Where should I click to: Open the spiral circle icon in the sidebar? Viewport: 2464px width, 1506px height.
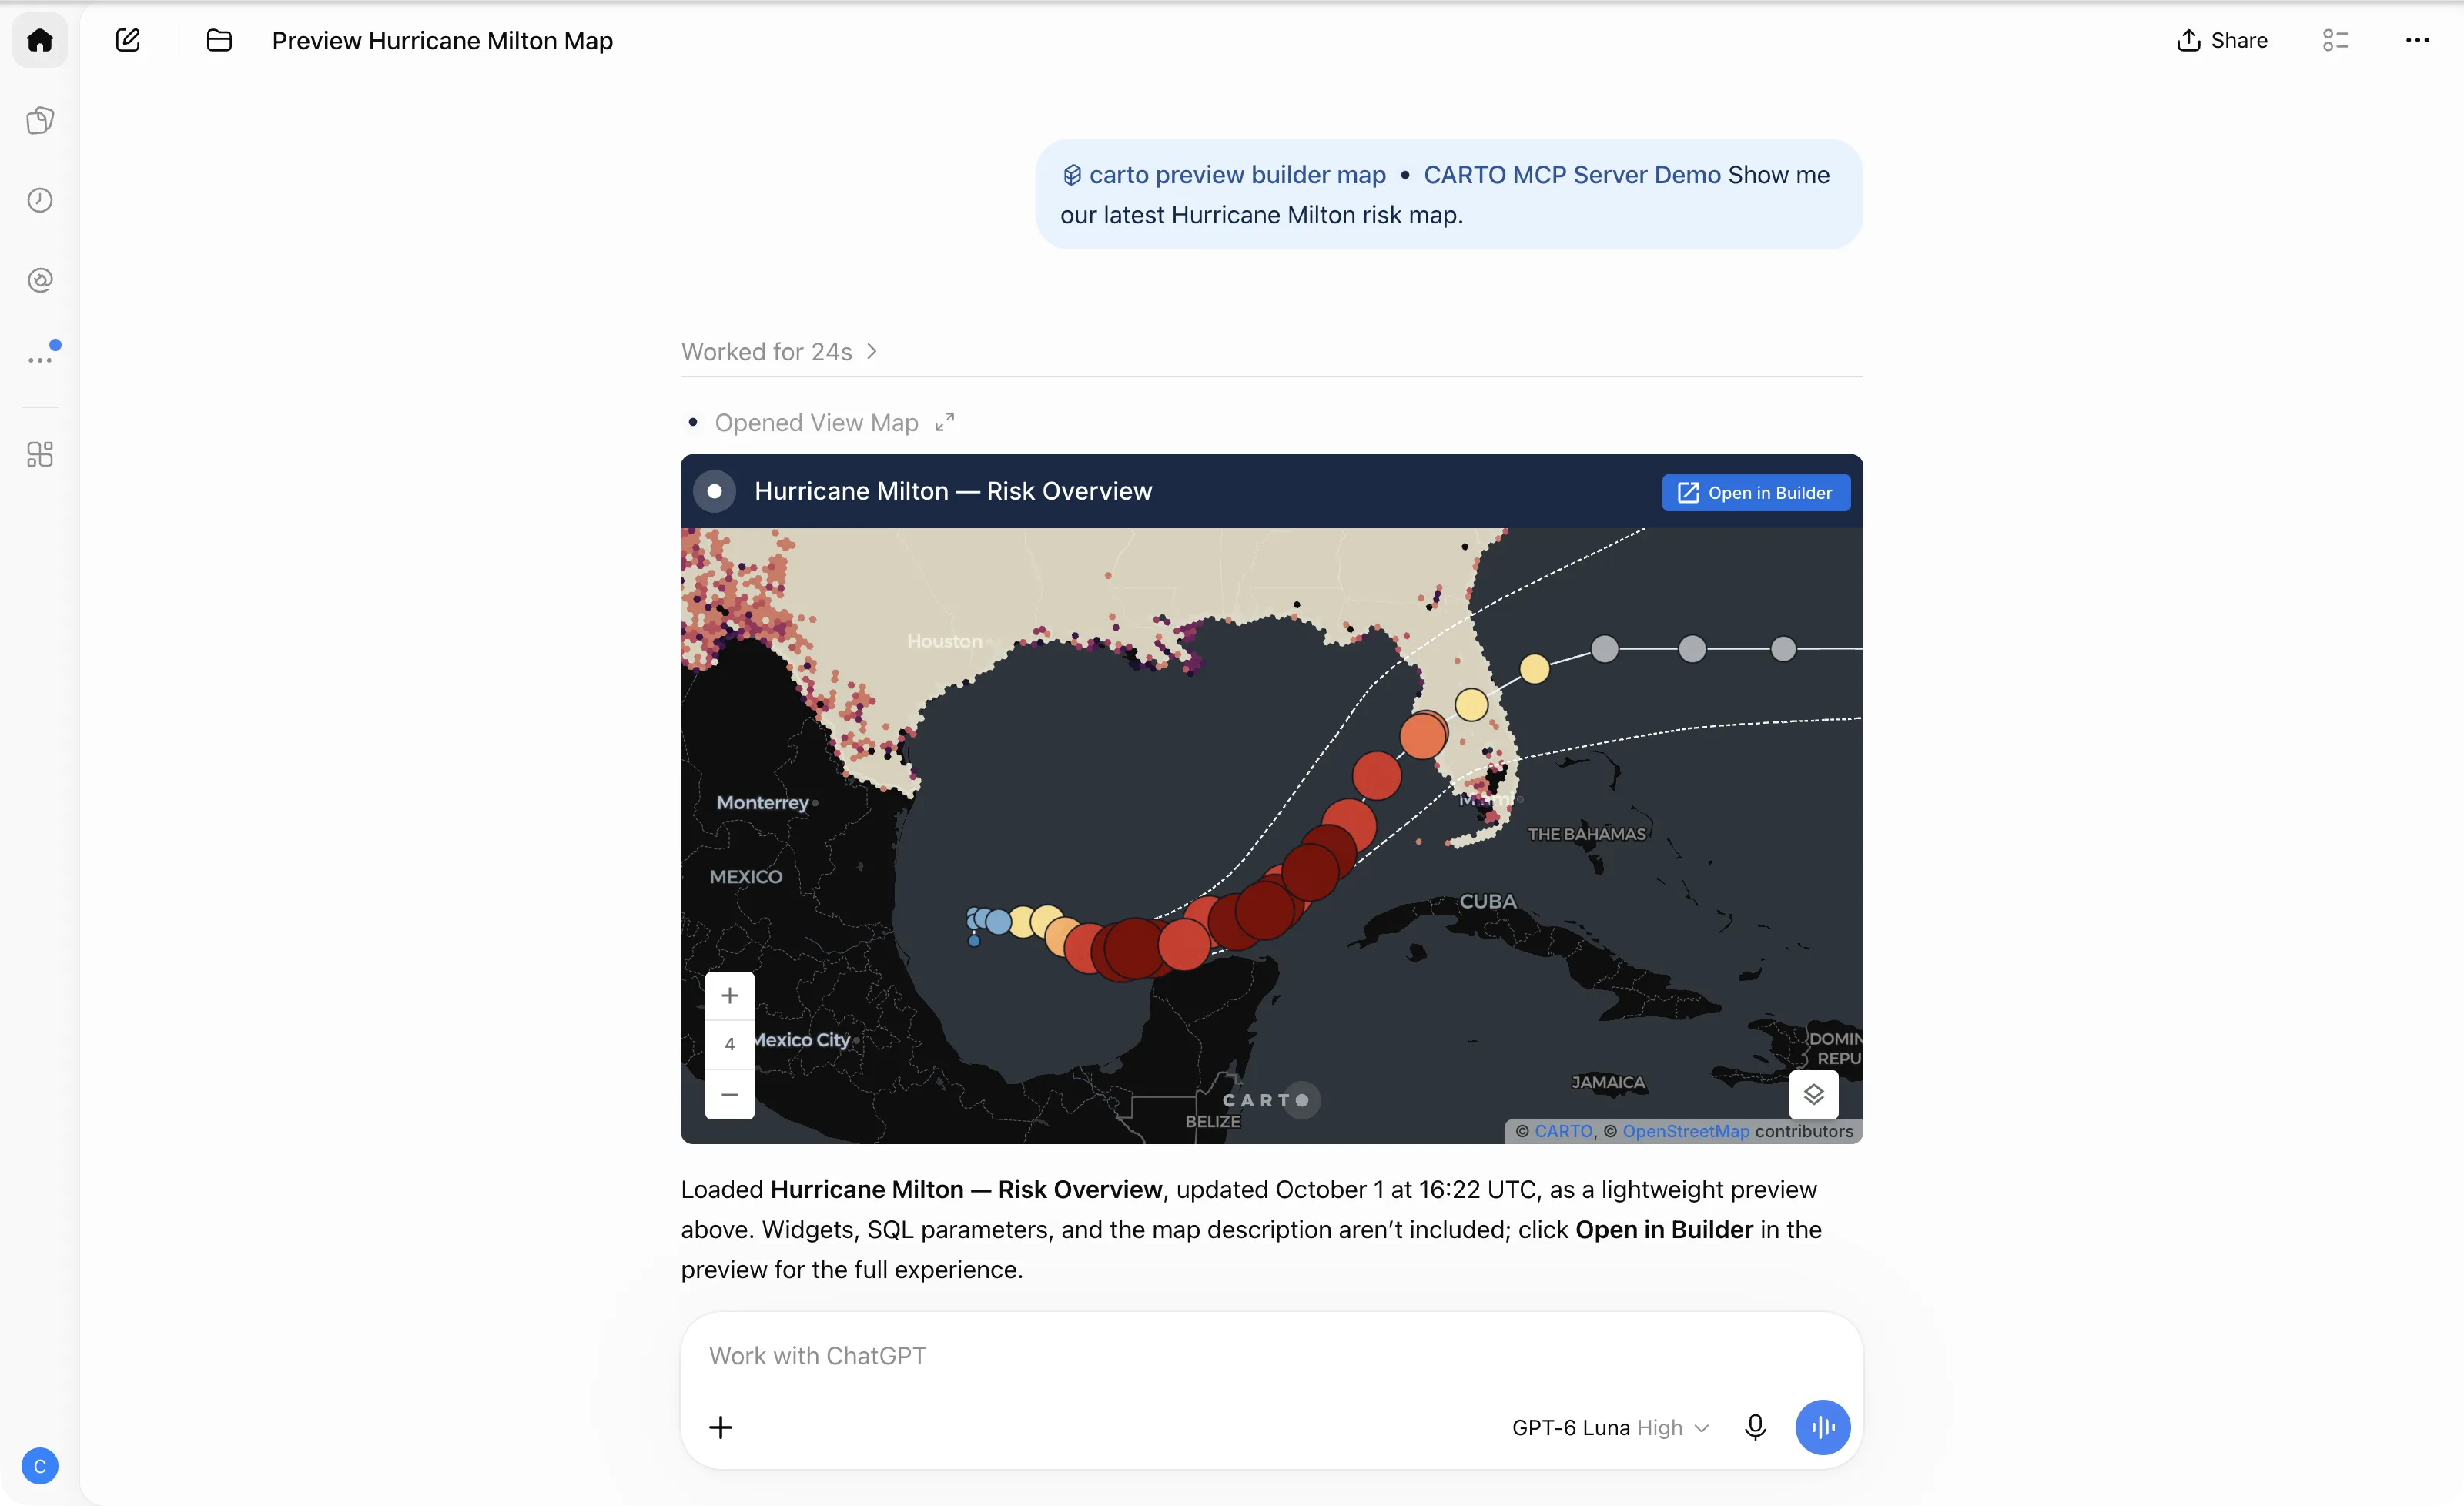(x=40, y=280)
